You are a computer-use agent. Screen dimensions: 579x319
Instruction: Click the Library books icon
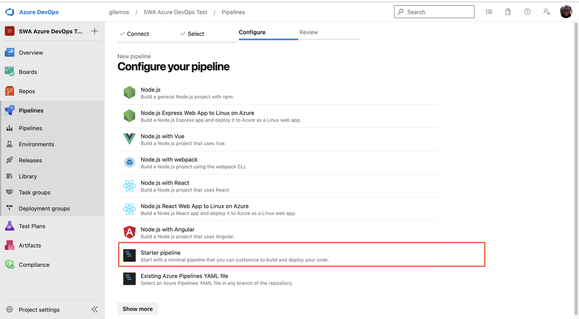[x=9, y=176]
